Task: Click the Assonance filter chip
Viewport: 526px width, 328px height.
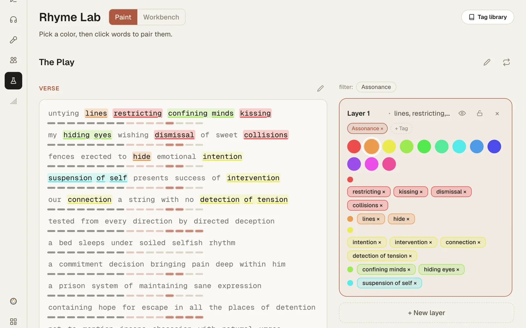Action: (x=376, y=87)
